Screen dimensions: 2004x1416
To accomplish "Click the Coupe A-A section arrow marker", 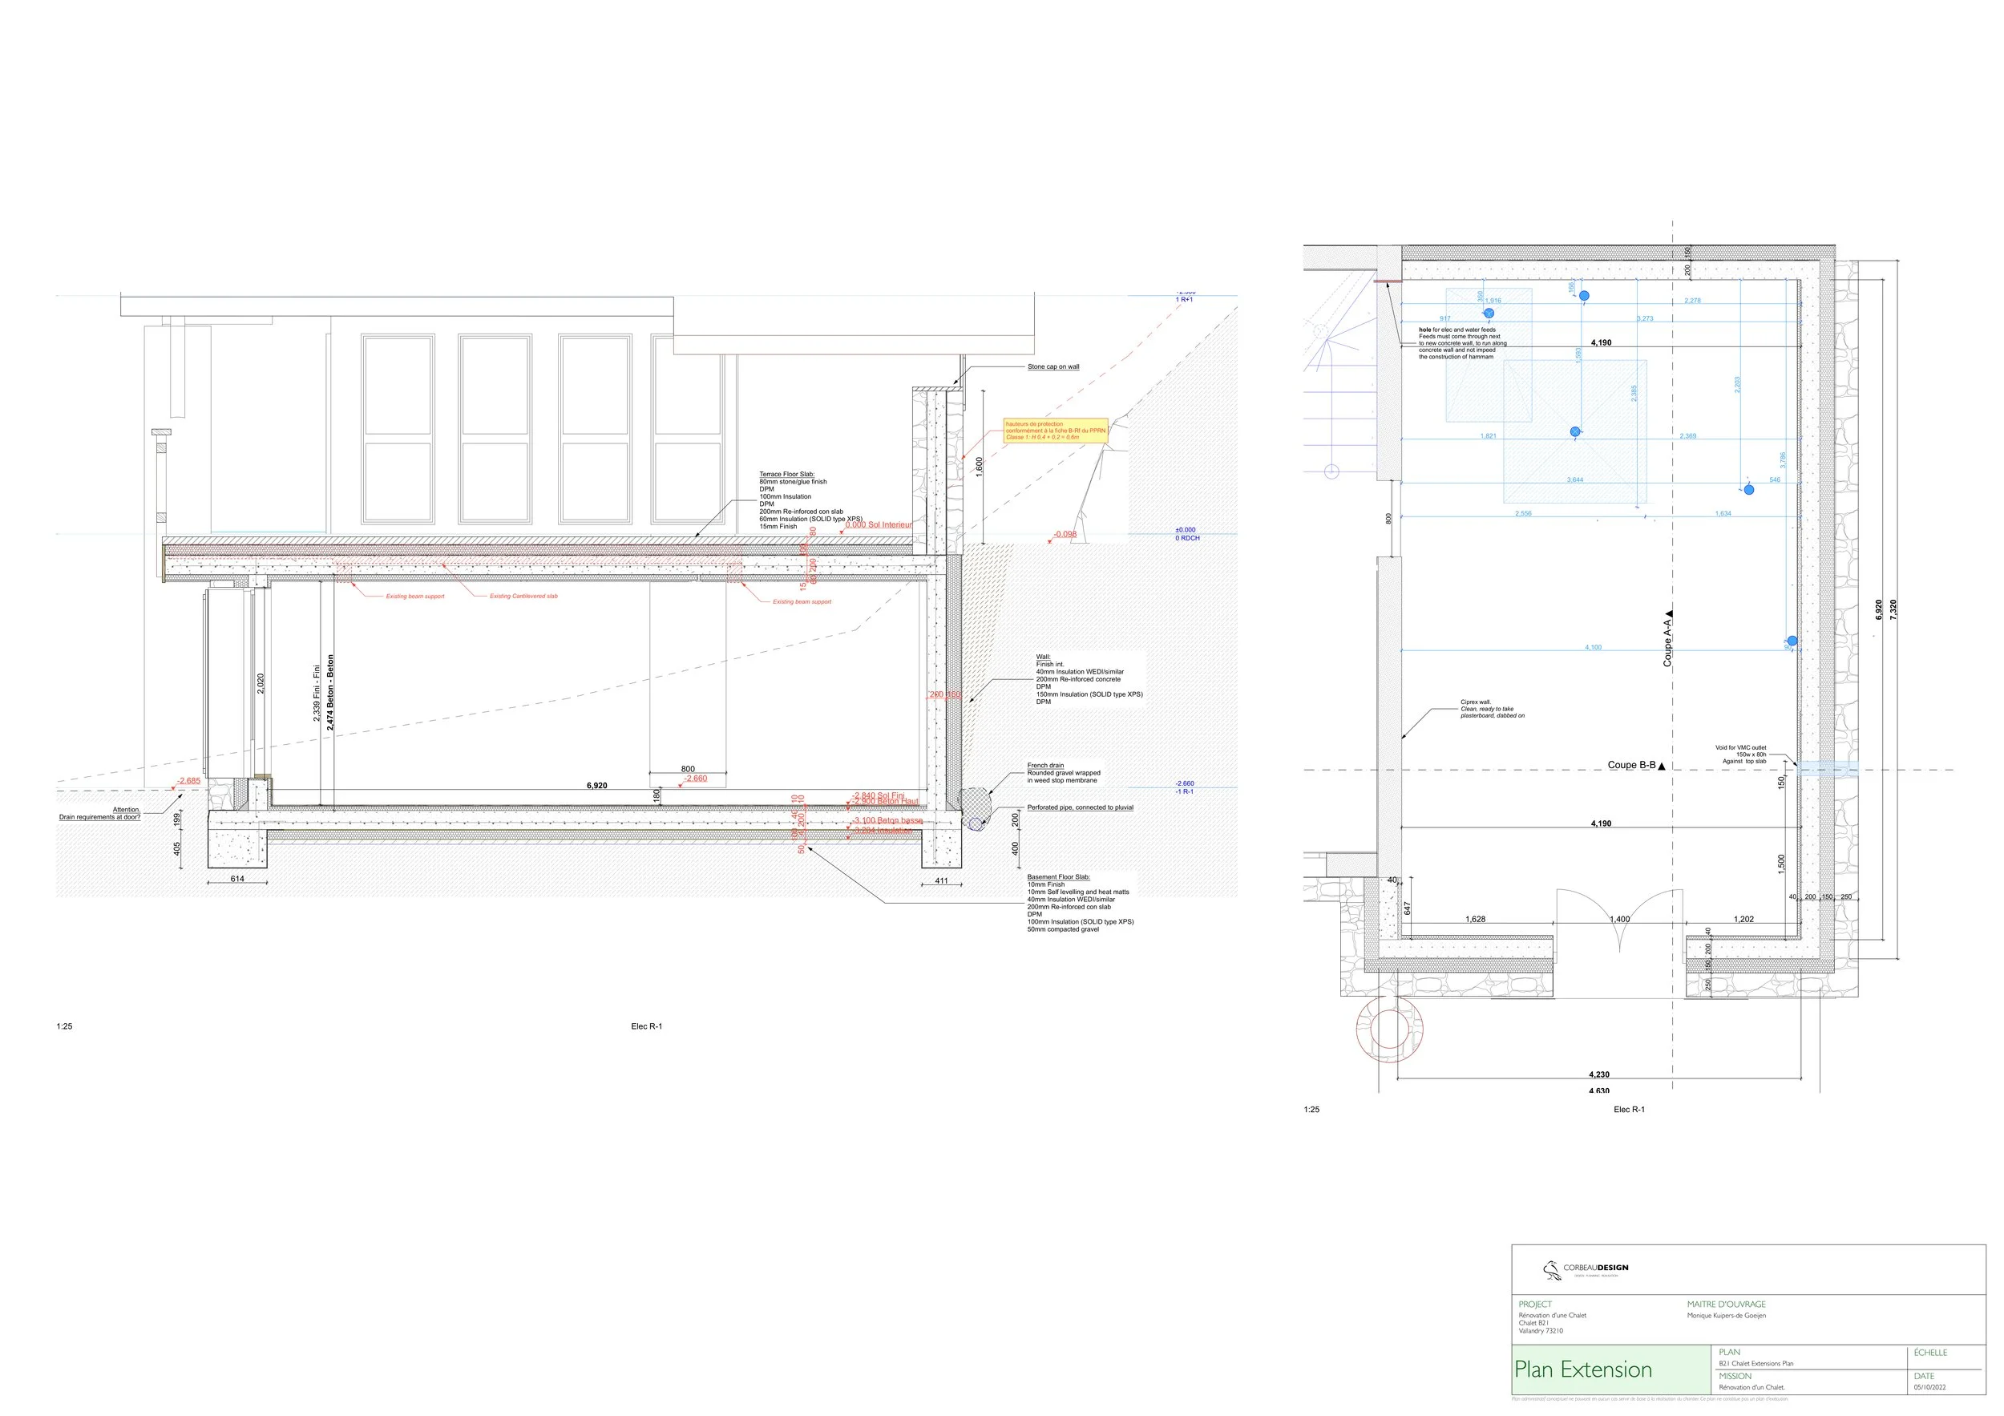I will 1669,615.
